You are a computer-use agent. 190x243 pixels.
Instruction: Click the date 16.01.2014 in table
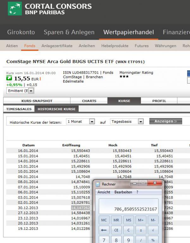28,151
